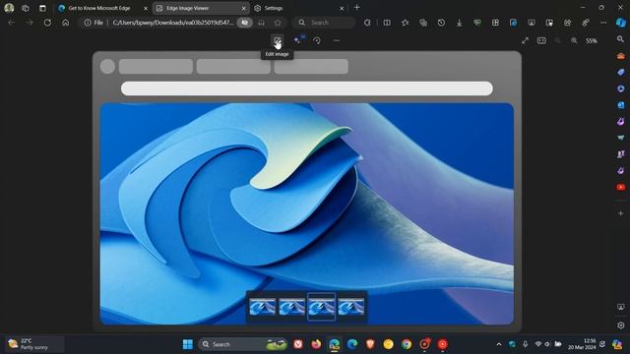This screenshot has width=630, height=354.
Task: Open the Favorites list
Action: pos(405,23)
